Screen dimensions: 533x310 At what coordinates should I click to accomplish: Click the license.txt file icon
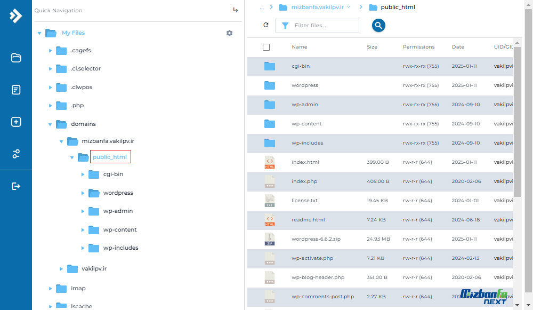coord(270,201)
